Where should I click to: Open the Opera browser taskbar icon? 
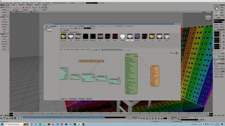click(62, 124)
